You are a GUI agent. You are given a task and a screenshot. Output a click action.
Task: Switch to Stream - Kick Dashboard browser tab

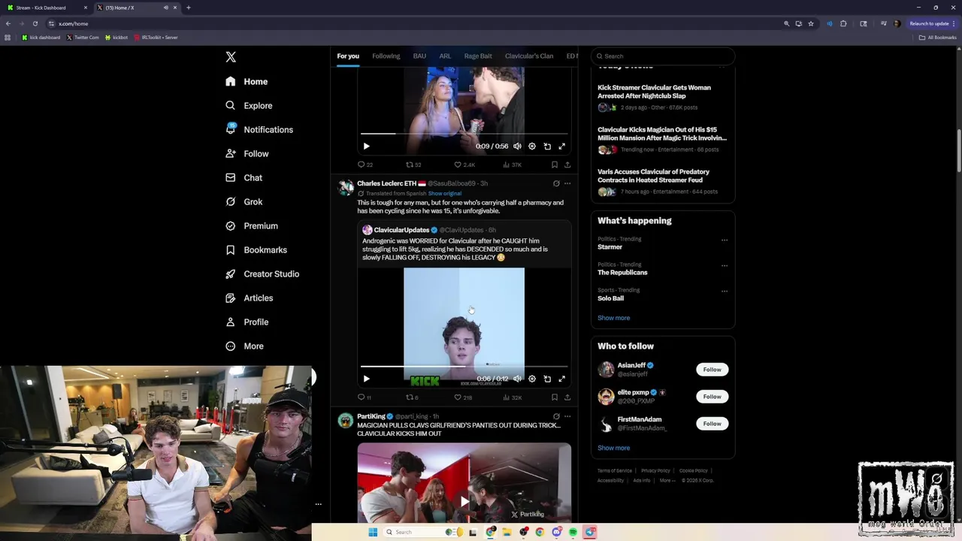[x=45, y=8]
